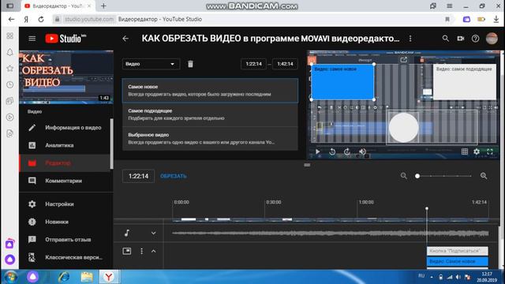Screen dimensions: 505x284
Task: Click the panel resize handle below preview
Action: (307, 165)
